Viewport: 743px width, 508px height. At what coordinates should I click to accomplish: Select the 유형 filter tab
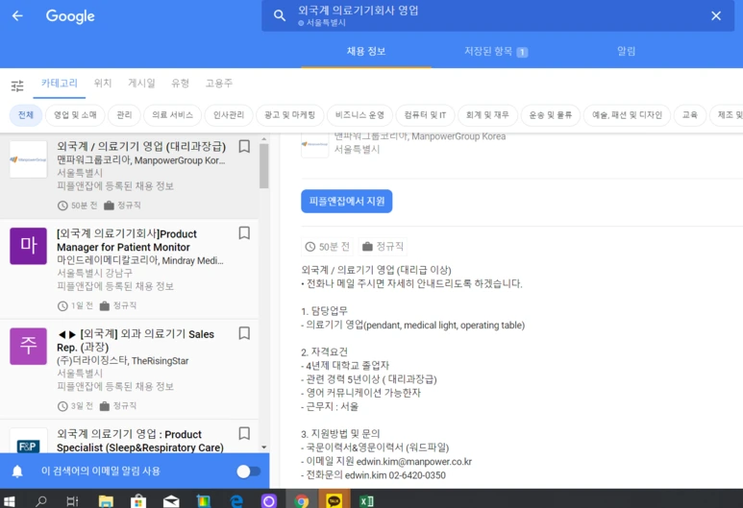click(180, 84)
